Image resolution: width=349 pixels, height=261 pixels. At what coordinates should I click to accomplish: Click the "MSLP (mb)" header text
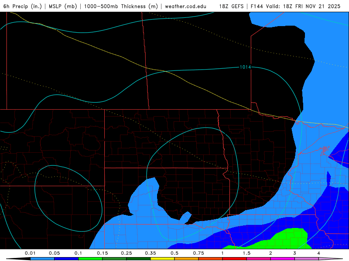point(63,6)
